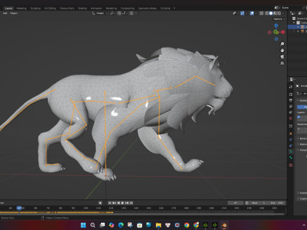307x230 pixels.
Task: Click the zoom view magnifier icon
Action: [x=282, y=44]
